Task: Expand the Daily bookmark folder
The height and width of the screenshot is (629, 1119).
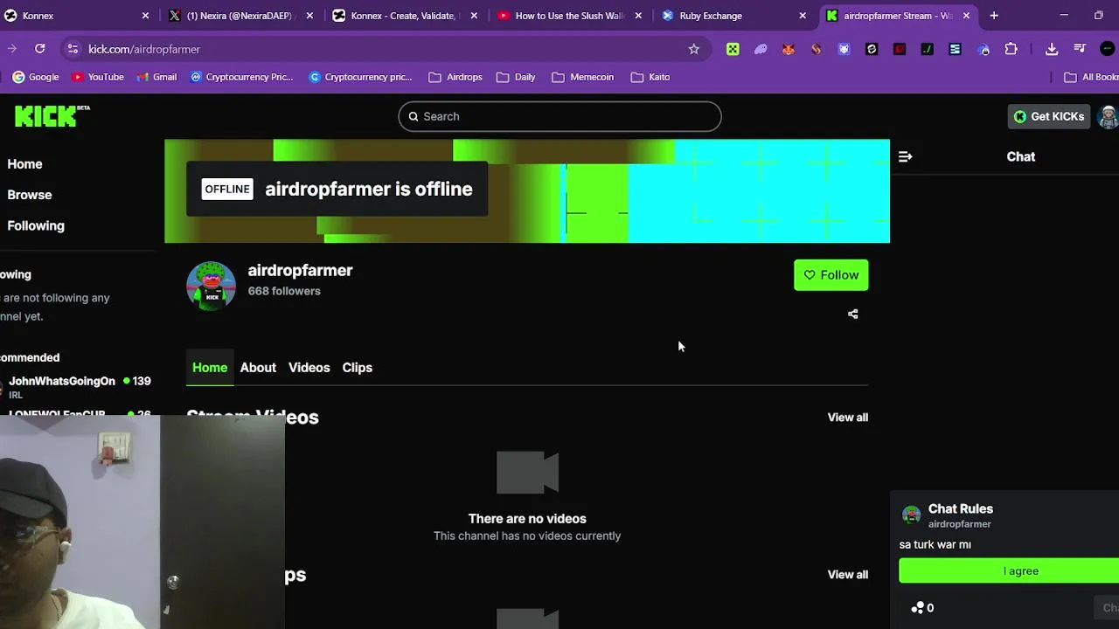Action: [516, 77]
